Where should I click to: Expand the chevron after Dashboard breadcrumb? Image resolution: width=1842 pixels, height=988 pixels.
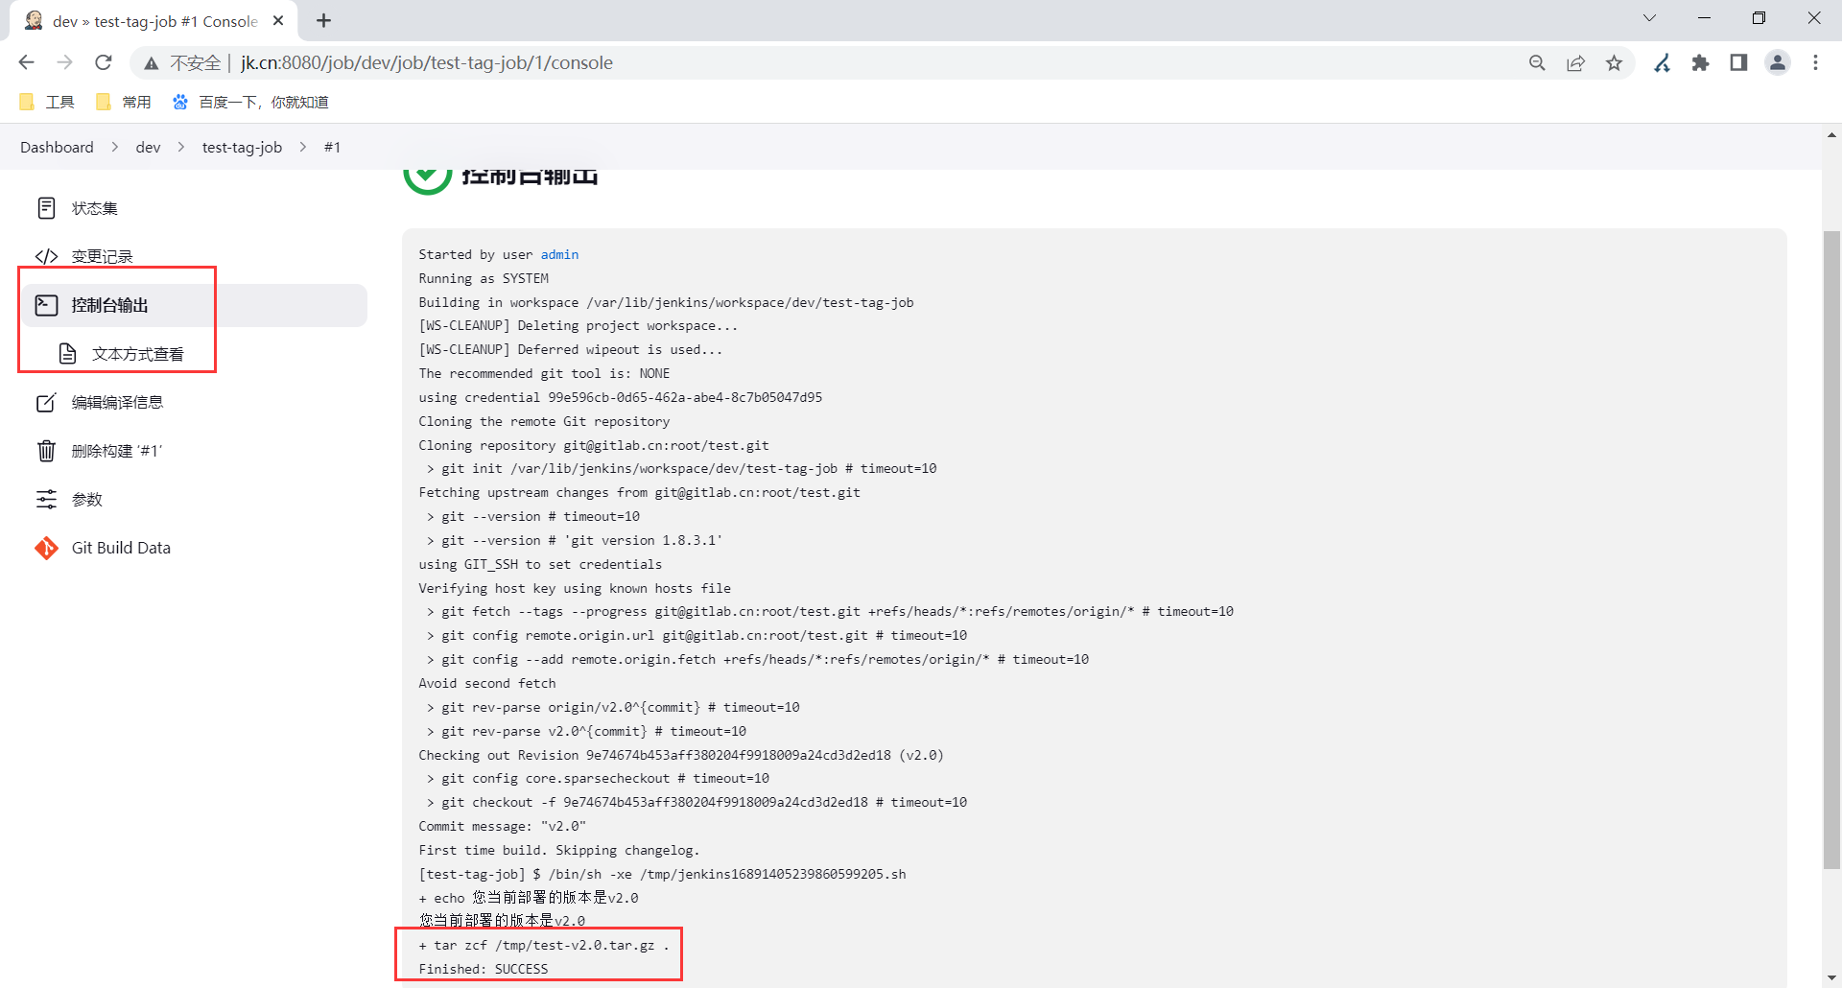[x=115, y=147]
